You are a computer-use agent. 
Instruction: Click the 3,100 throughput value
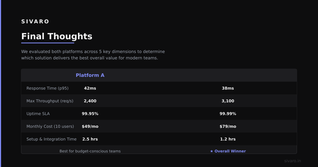(x=228, y=101)
